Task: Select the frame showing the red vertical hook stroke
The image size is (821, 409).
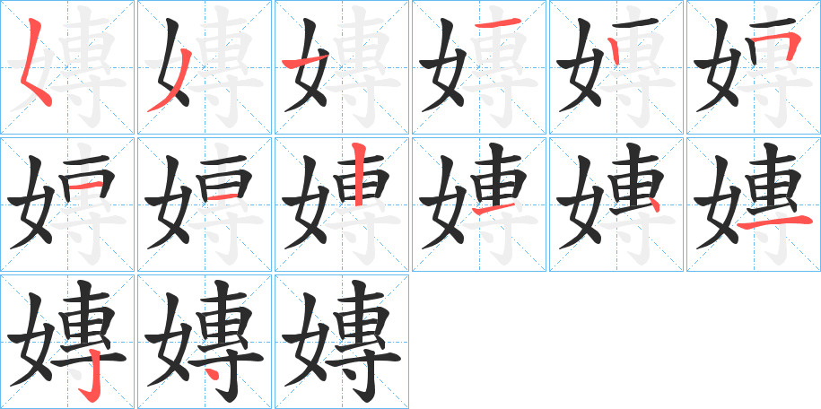Action: [x=67, y=342]
